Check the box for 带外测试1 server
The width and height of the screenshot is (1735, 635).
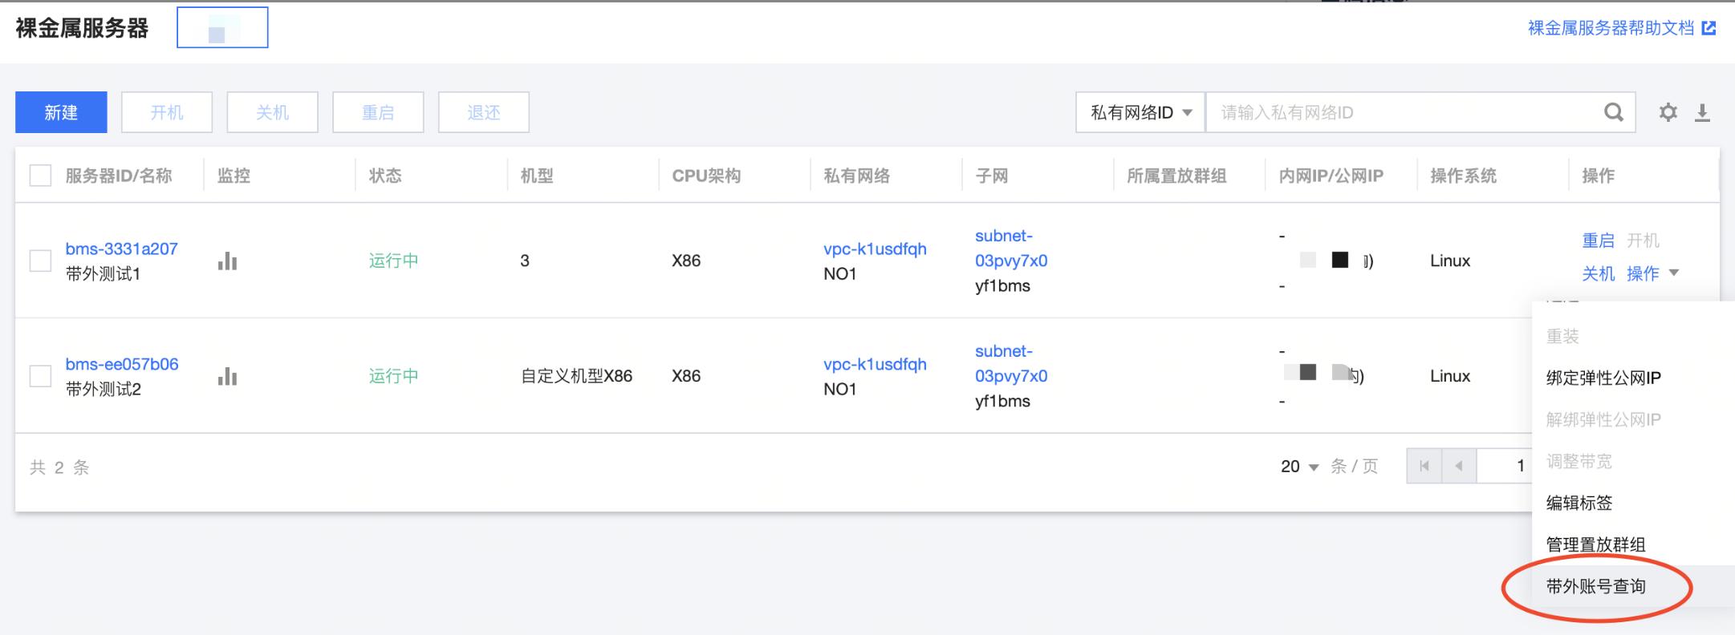point(40,261)
